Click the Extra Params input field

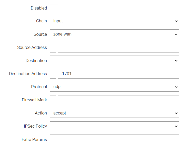pyautogui.click(x=114, y=140)
